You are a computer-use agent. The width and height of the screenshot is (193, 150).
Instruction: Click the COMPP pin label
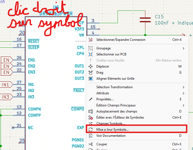tap(34, 115)
